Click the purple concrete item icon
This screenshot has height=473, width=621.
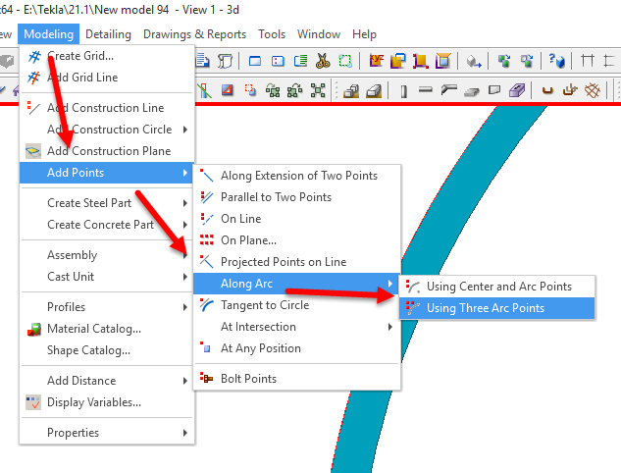[517, 90]
